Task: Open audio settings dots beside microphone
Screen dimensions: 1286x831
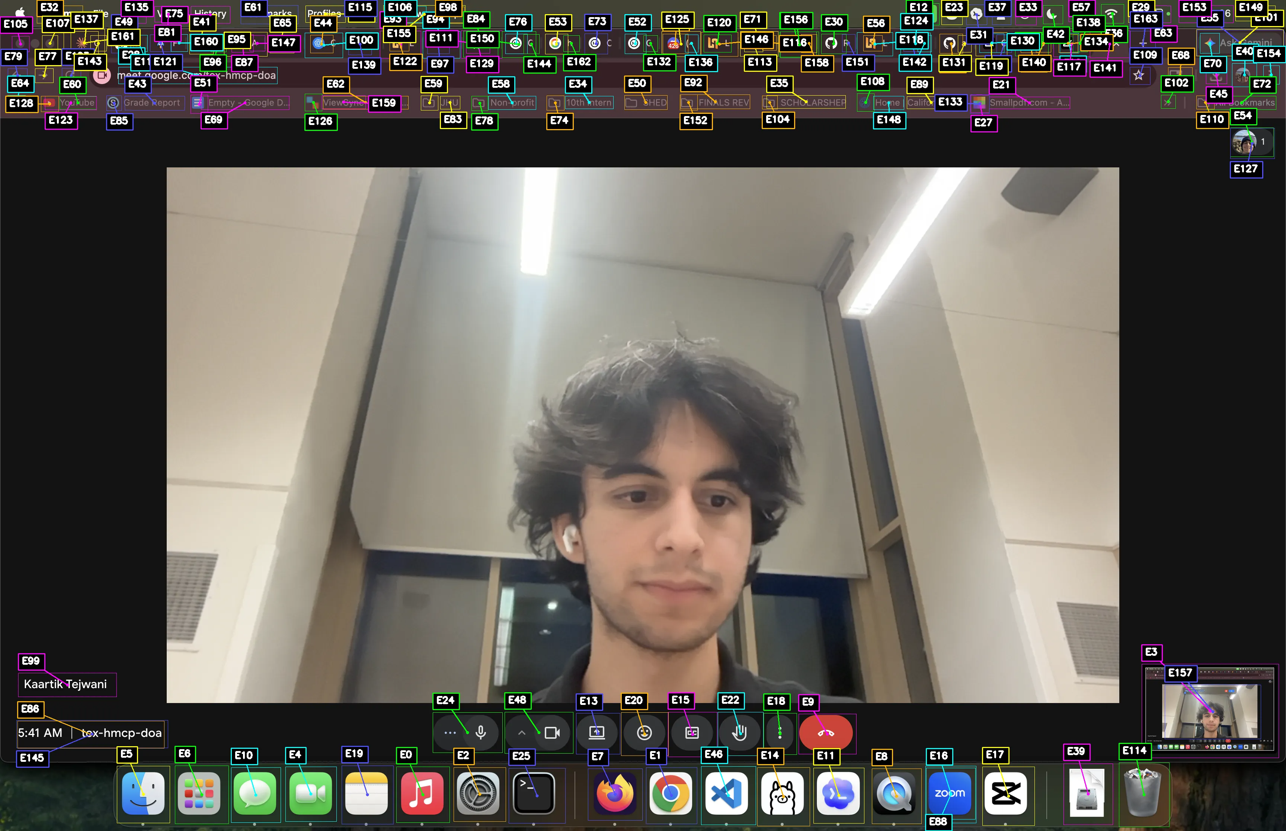Action: pyautogui.click(x=450, y=732)
